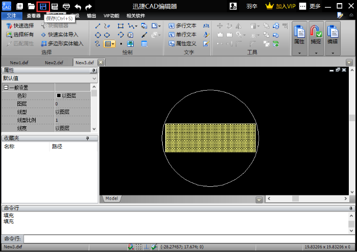Click the Quick Select button

20,25
